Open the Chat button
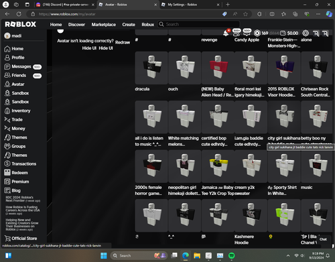 coord(323,239)
